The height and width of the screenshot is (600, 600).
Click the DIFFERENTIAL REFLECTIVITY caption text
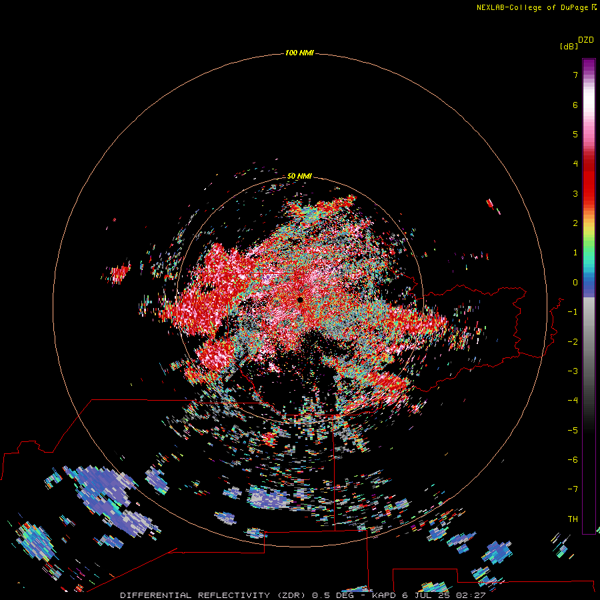click(195, 595)
